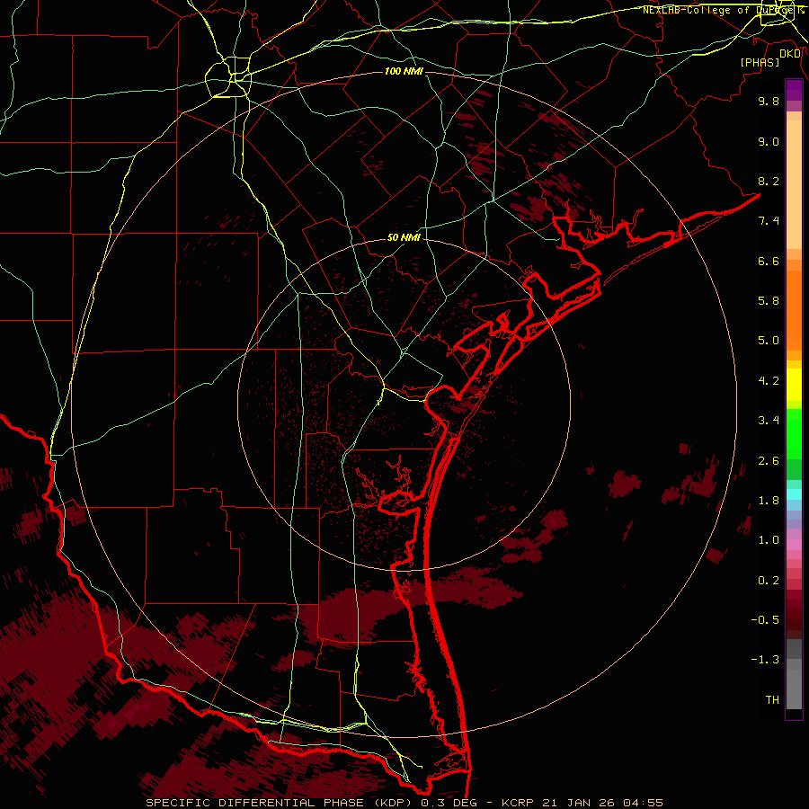Click the 9.8 value on color scale
Screen dimensions: 809x809
769,101
